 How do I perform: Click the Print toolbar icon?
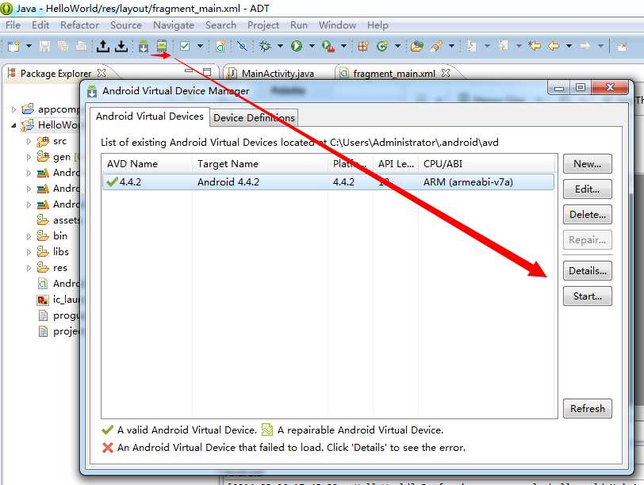coord(82,46)
